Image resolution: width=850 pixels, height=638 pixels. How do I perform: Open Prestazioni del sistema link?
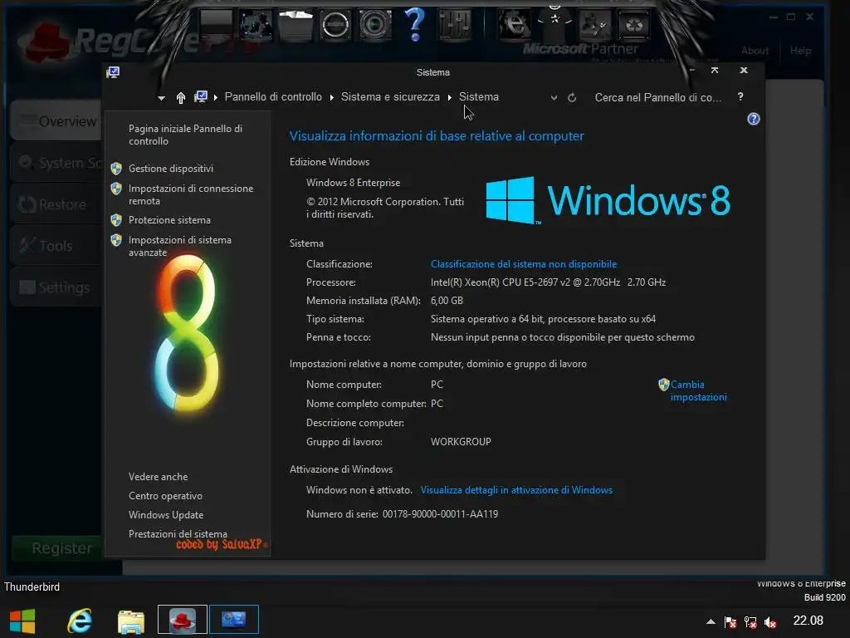click(178, 534)
